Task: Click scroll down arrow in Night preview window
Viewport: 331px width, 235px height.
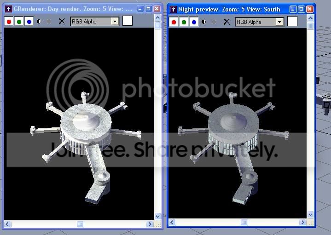Action: [310, 215]
